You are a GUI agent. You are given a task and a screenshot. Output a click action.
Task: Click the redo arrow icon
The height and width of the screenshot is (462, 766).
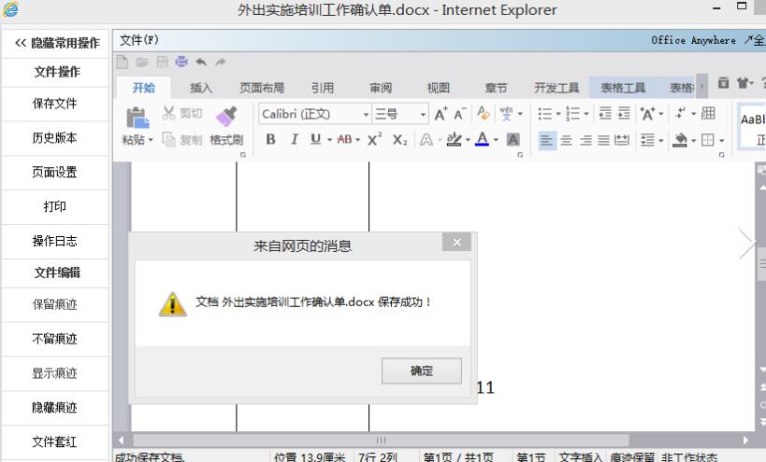click(x=221, y=62)
